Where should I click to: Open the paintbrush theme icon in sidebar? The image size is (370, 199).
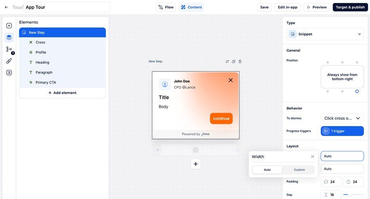[x=9, y=61]
